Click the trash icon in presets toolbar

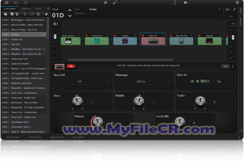(x=38, y=14)
